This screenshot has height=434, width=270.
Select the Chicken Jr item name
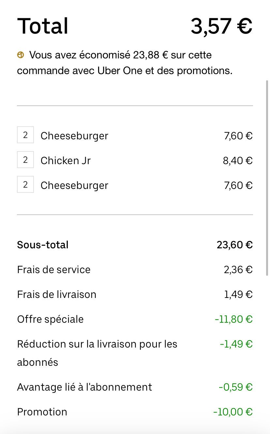pos(66,161)
